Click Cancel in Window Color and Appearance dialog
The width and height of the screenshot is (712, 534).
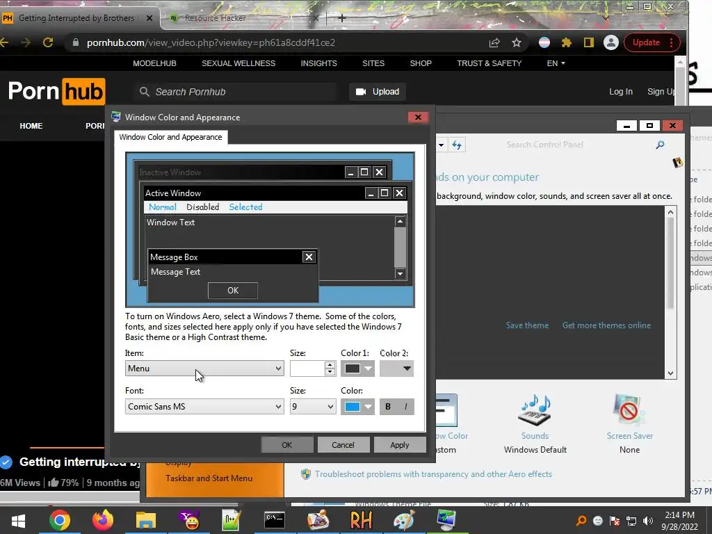[x=343, y=445]
